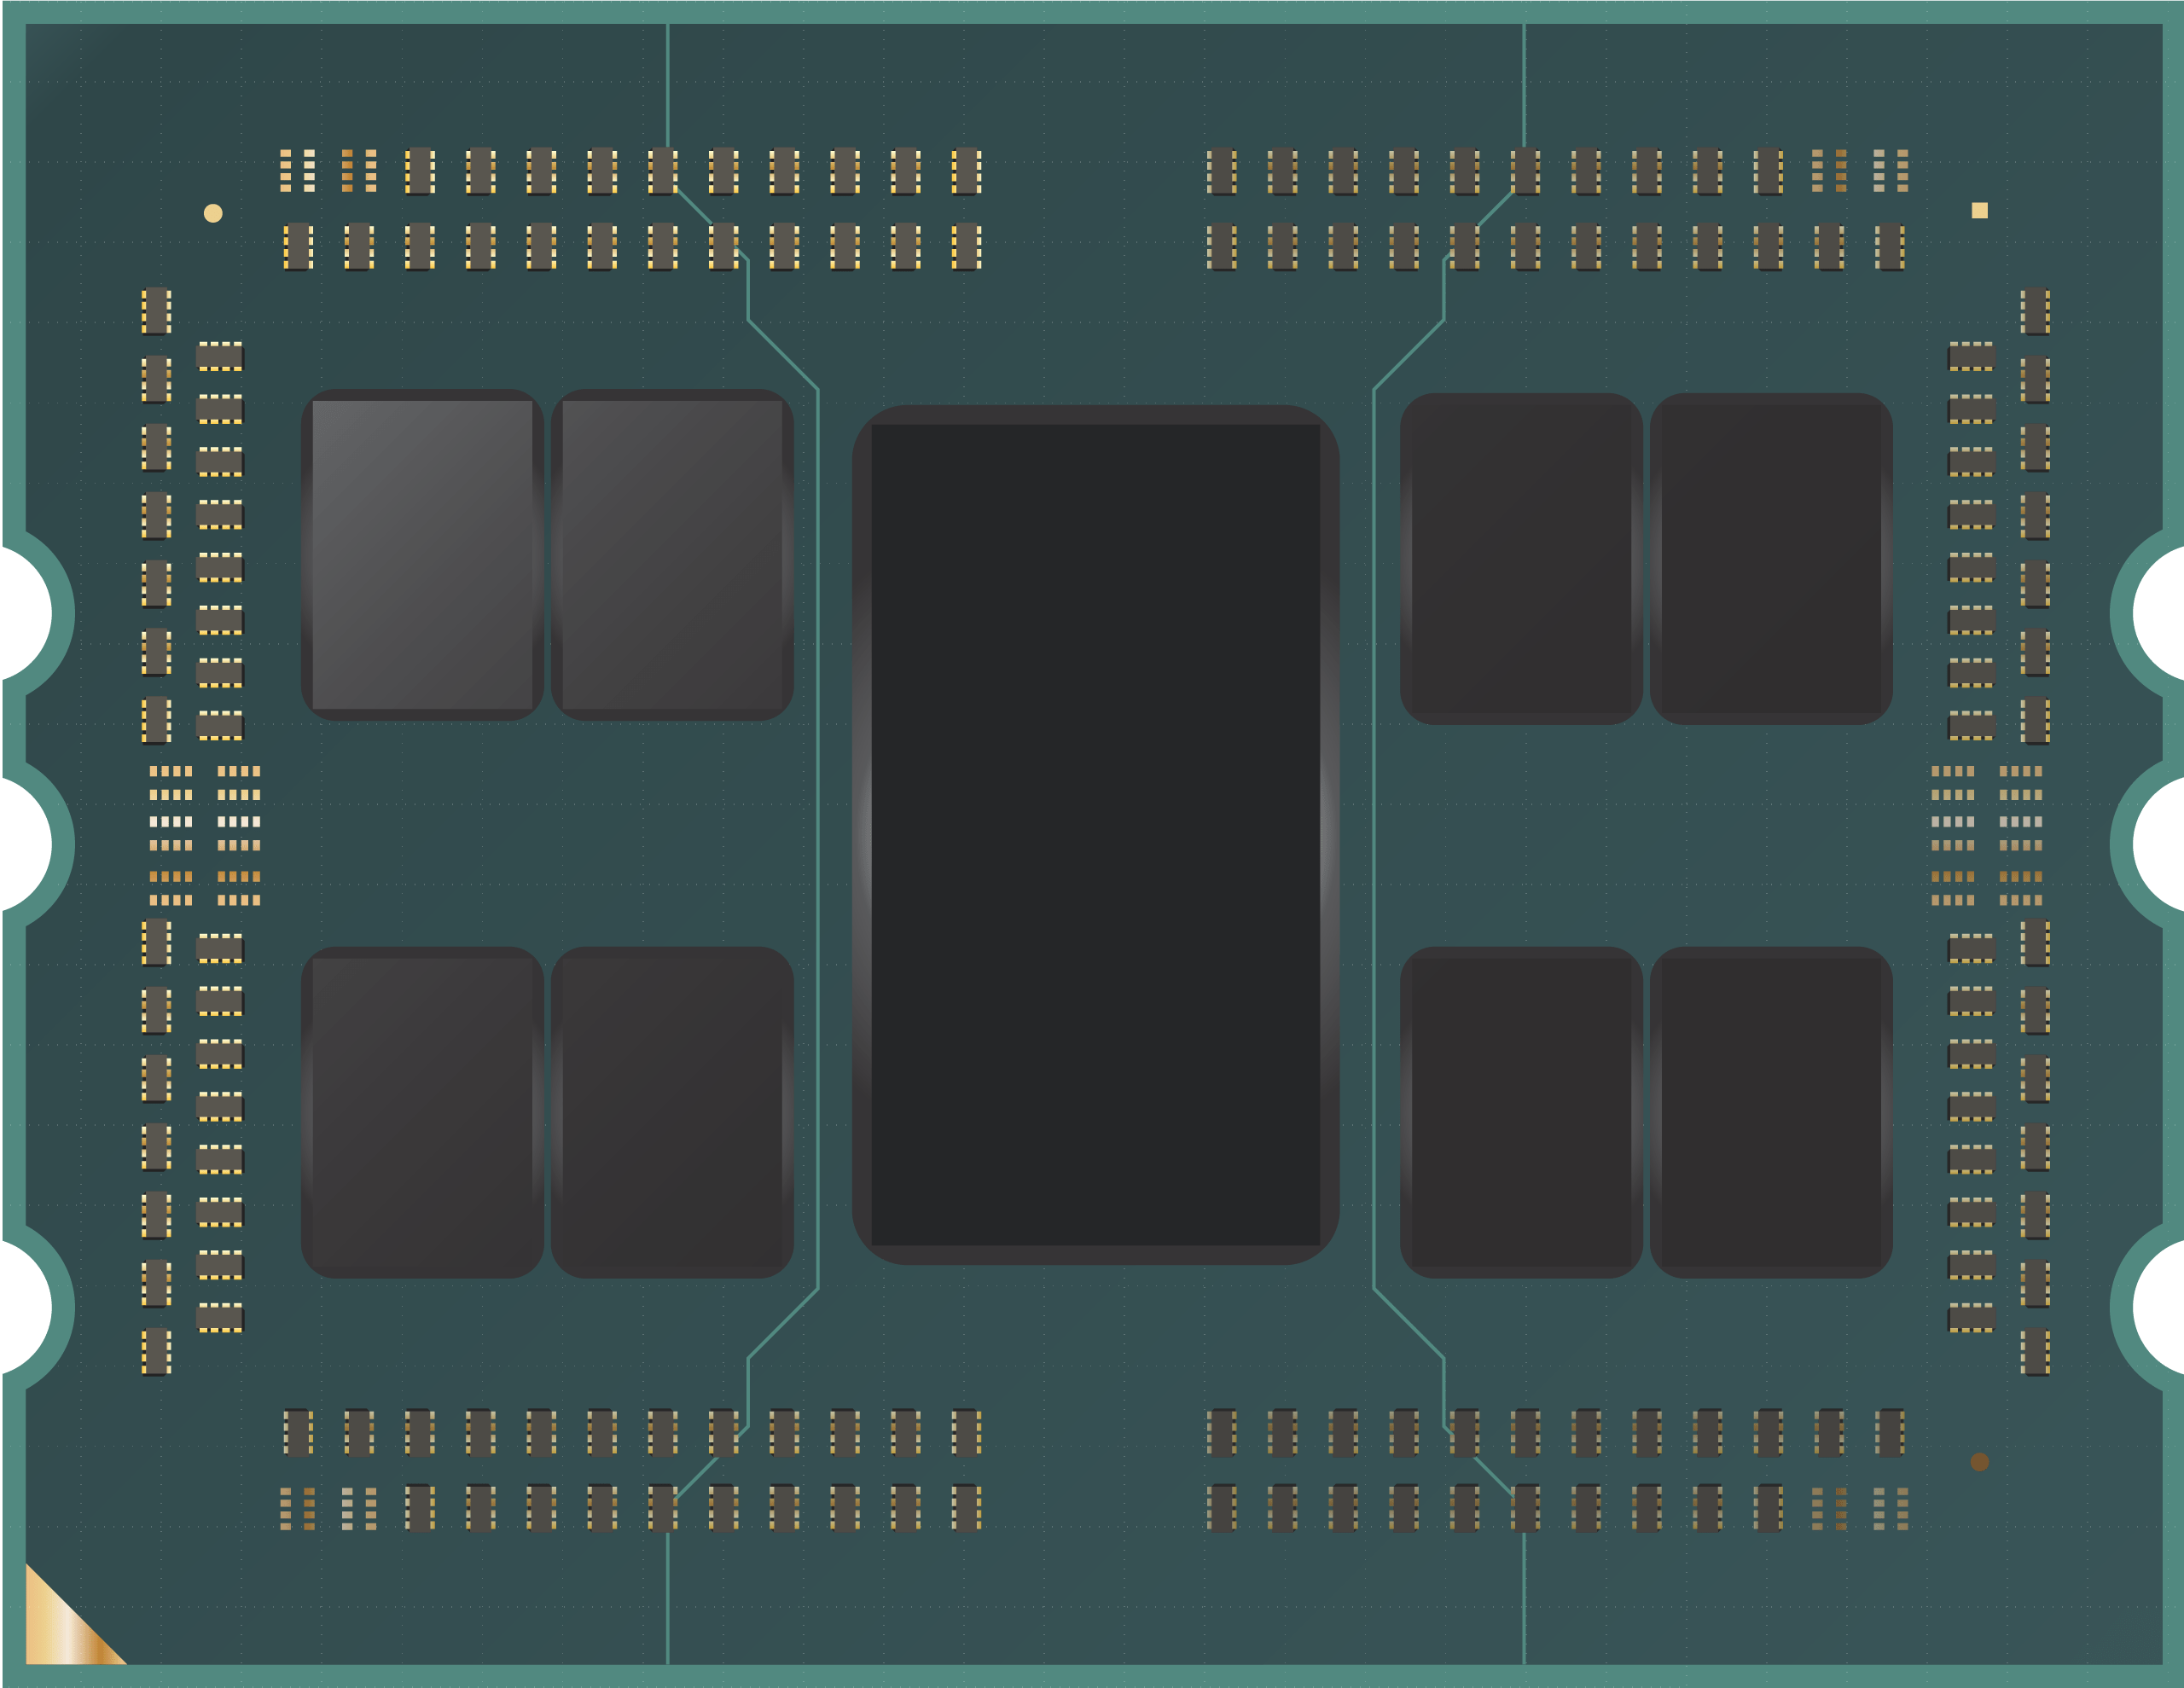Select the lightest gray chiplet die

422,555
